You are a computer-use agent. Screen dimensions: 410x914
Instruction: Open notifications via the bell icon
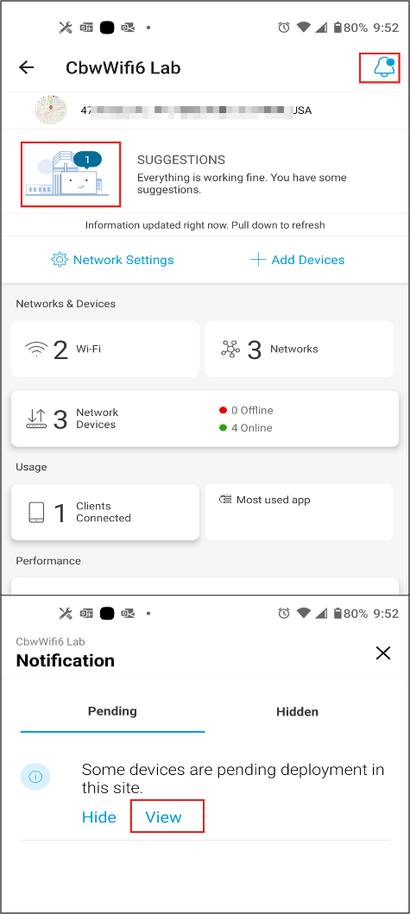[384, 67]
